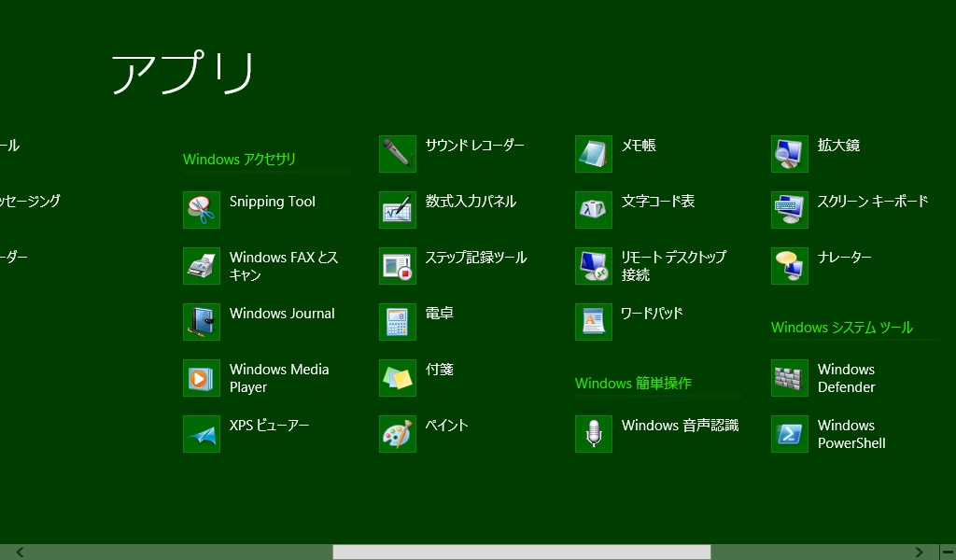Launch the Windows Media Player icon

pyautogui.click(x=202, y=378)
